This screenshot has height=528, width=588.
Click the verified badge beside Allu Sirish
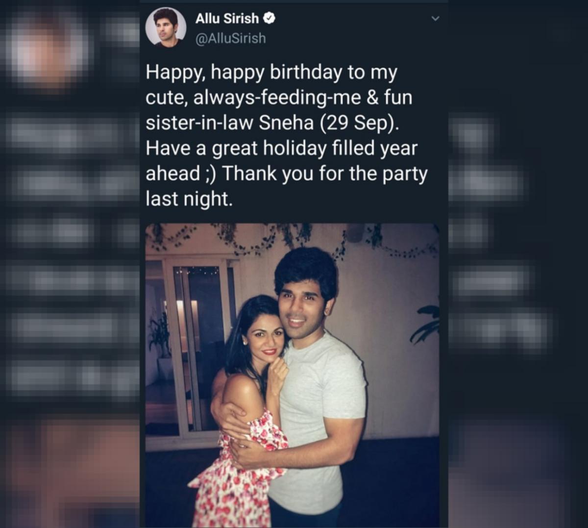click(269, 19)
